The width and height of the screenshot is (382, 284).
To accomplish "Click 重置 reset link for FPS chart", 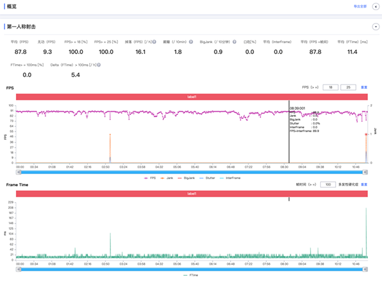I will [x=364, y=87].
